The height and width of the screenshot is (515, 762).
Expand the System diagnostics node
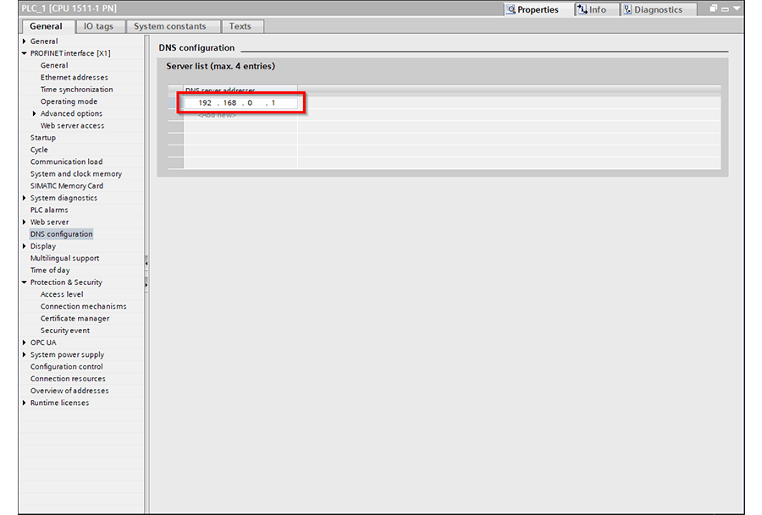coord(25,198)
